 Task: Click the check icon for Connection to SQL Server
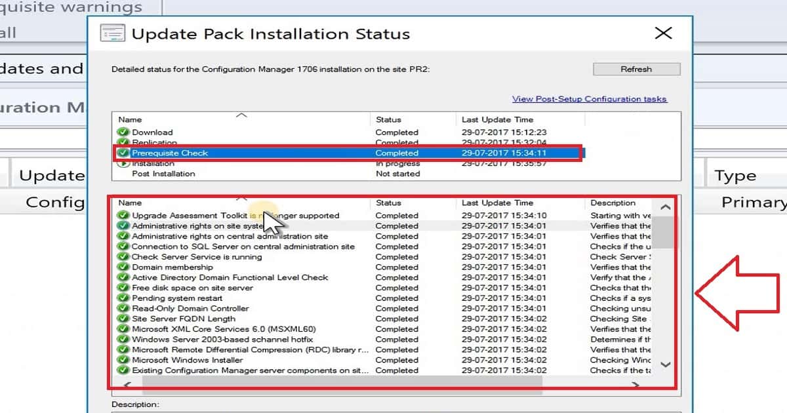pyautogui.click(x=123, y=246)
